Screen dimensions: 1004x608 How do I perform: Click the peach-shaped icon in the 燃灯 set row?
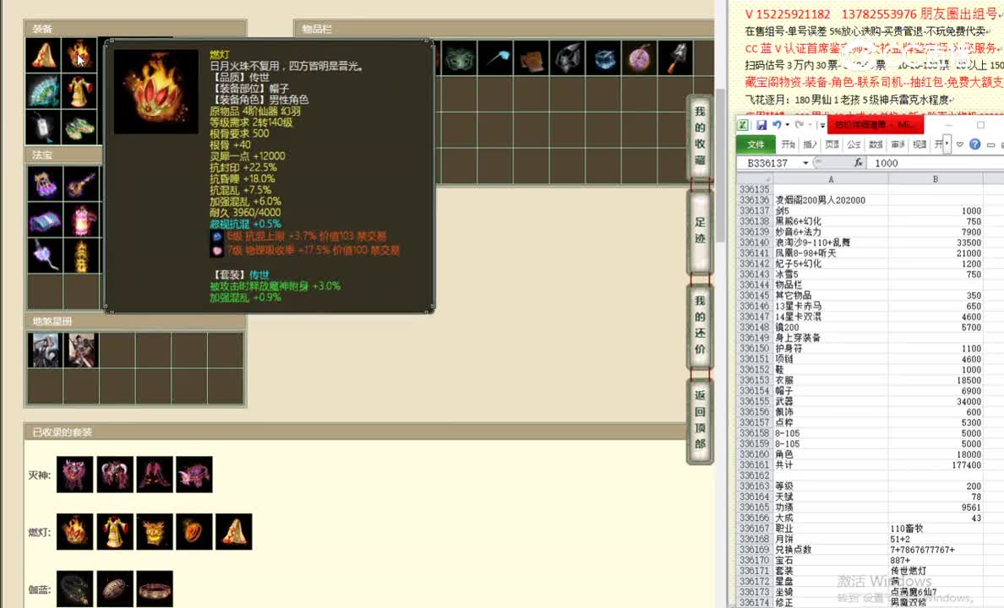[194, 531]
